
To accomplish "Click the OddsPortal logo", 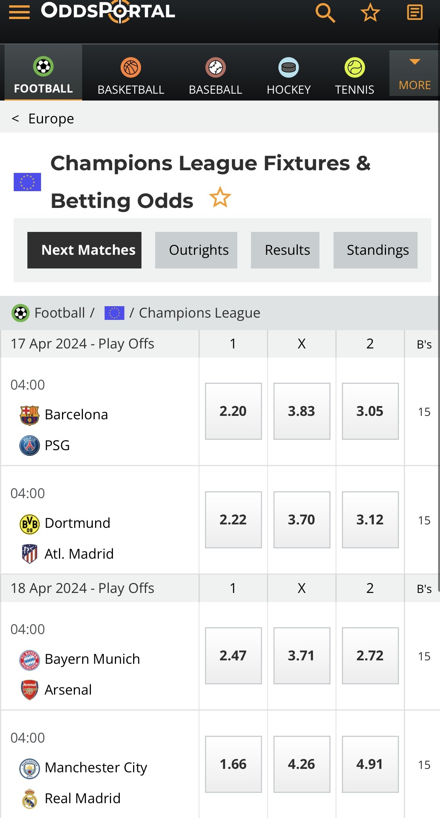I will [x=108, y=11].
